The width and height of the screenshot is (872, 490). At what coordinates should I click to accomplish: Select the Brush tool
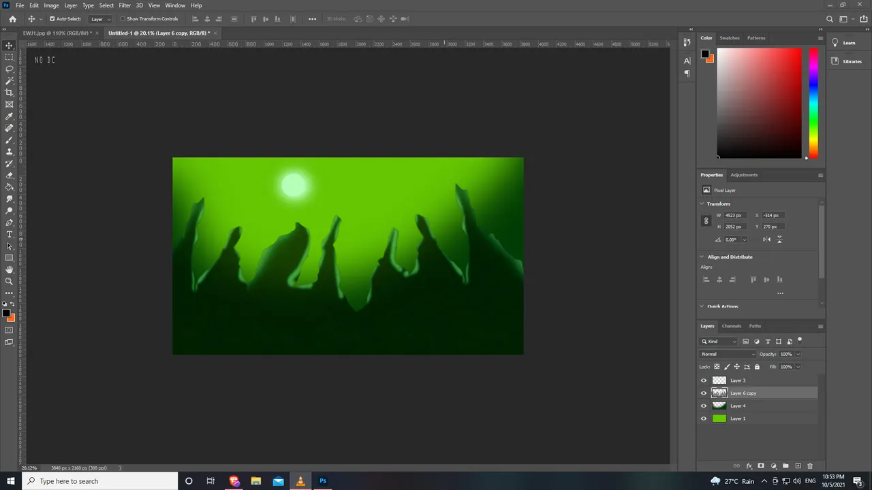9,140
